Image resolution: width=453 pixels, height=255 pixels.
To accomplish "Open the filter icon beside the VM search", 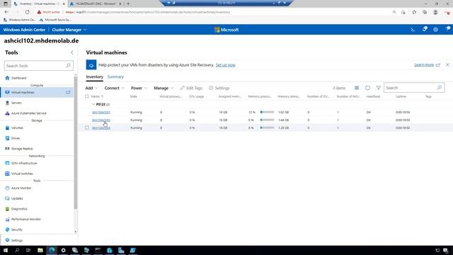I will (x=378, y=88).
